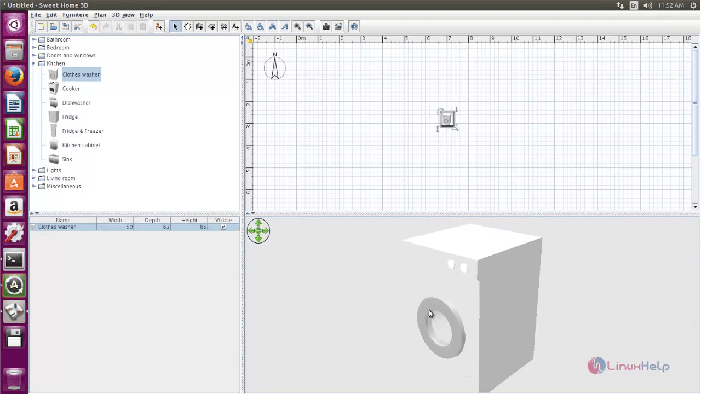Select the Fridge catalog item
The image size is (701, 394).
70,117
